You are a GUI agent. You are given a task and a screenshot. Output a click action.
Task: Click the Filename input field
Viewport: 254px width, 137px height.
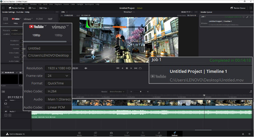17,30
